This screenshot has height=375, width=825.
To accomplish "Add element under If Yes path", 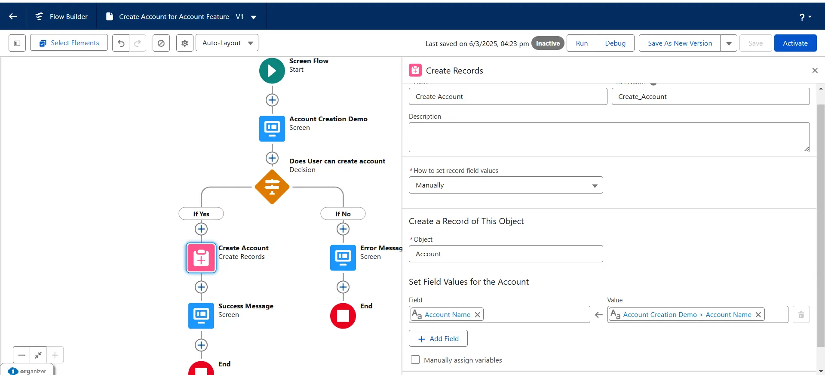I will pos(201,229).
